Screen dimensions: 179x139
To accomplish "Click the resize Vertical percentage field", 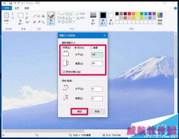I will [97, 64].
